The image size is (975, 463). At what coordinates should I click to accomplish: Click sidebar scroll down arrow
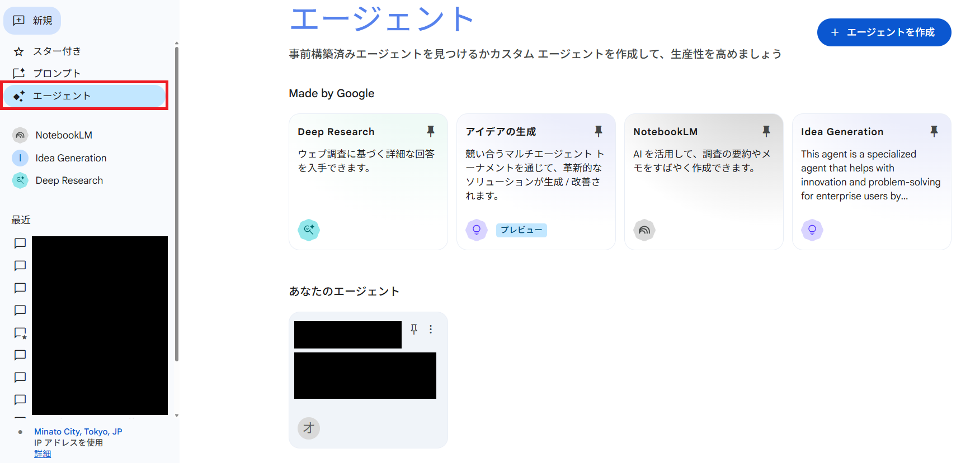tap(177, 415)
